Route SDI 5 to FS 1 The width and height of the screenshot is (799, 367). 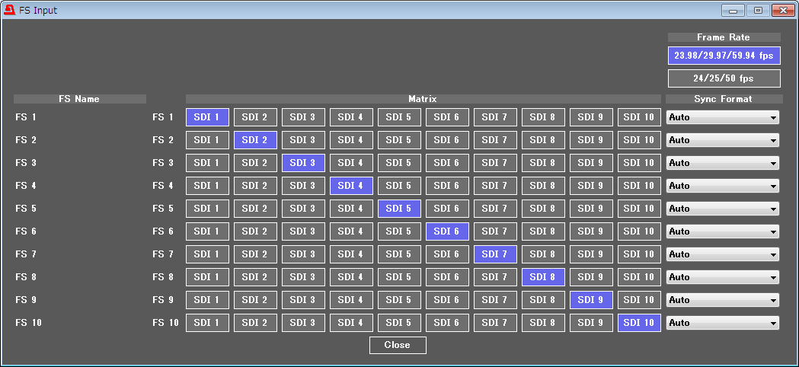[x=399, y=117]
